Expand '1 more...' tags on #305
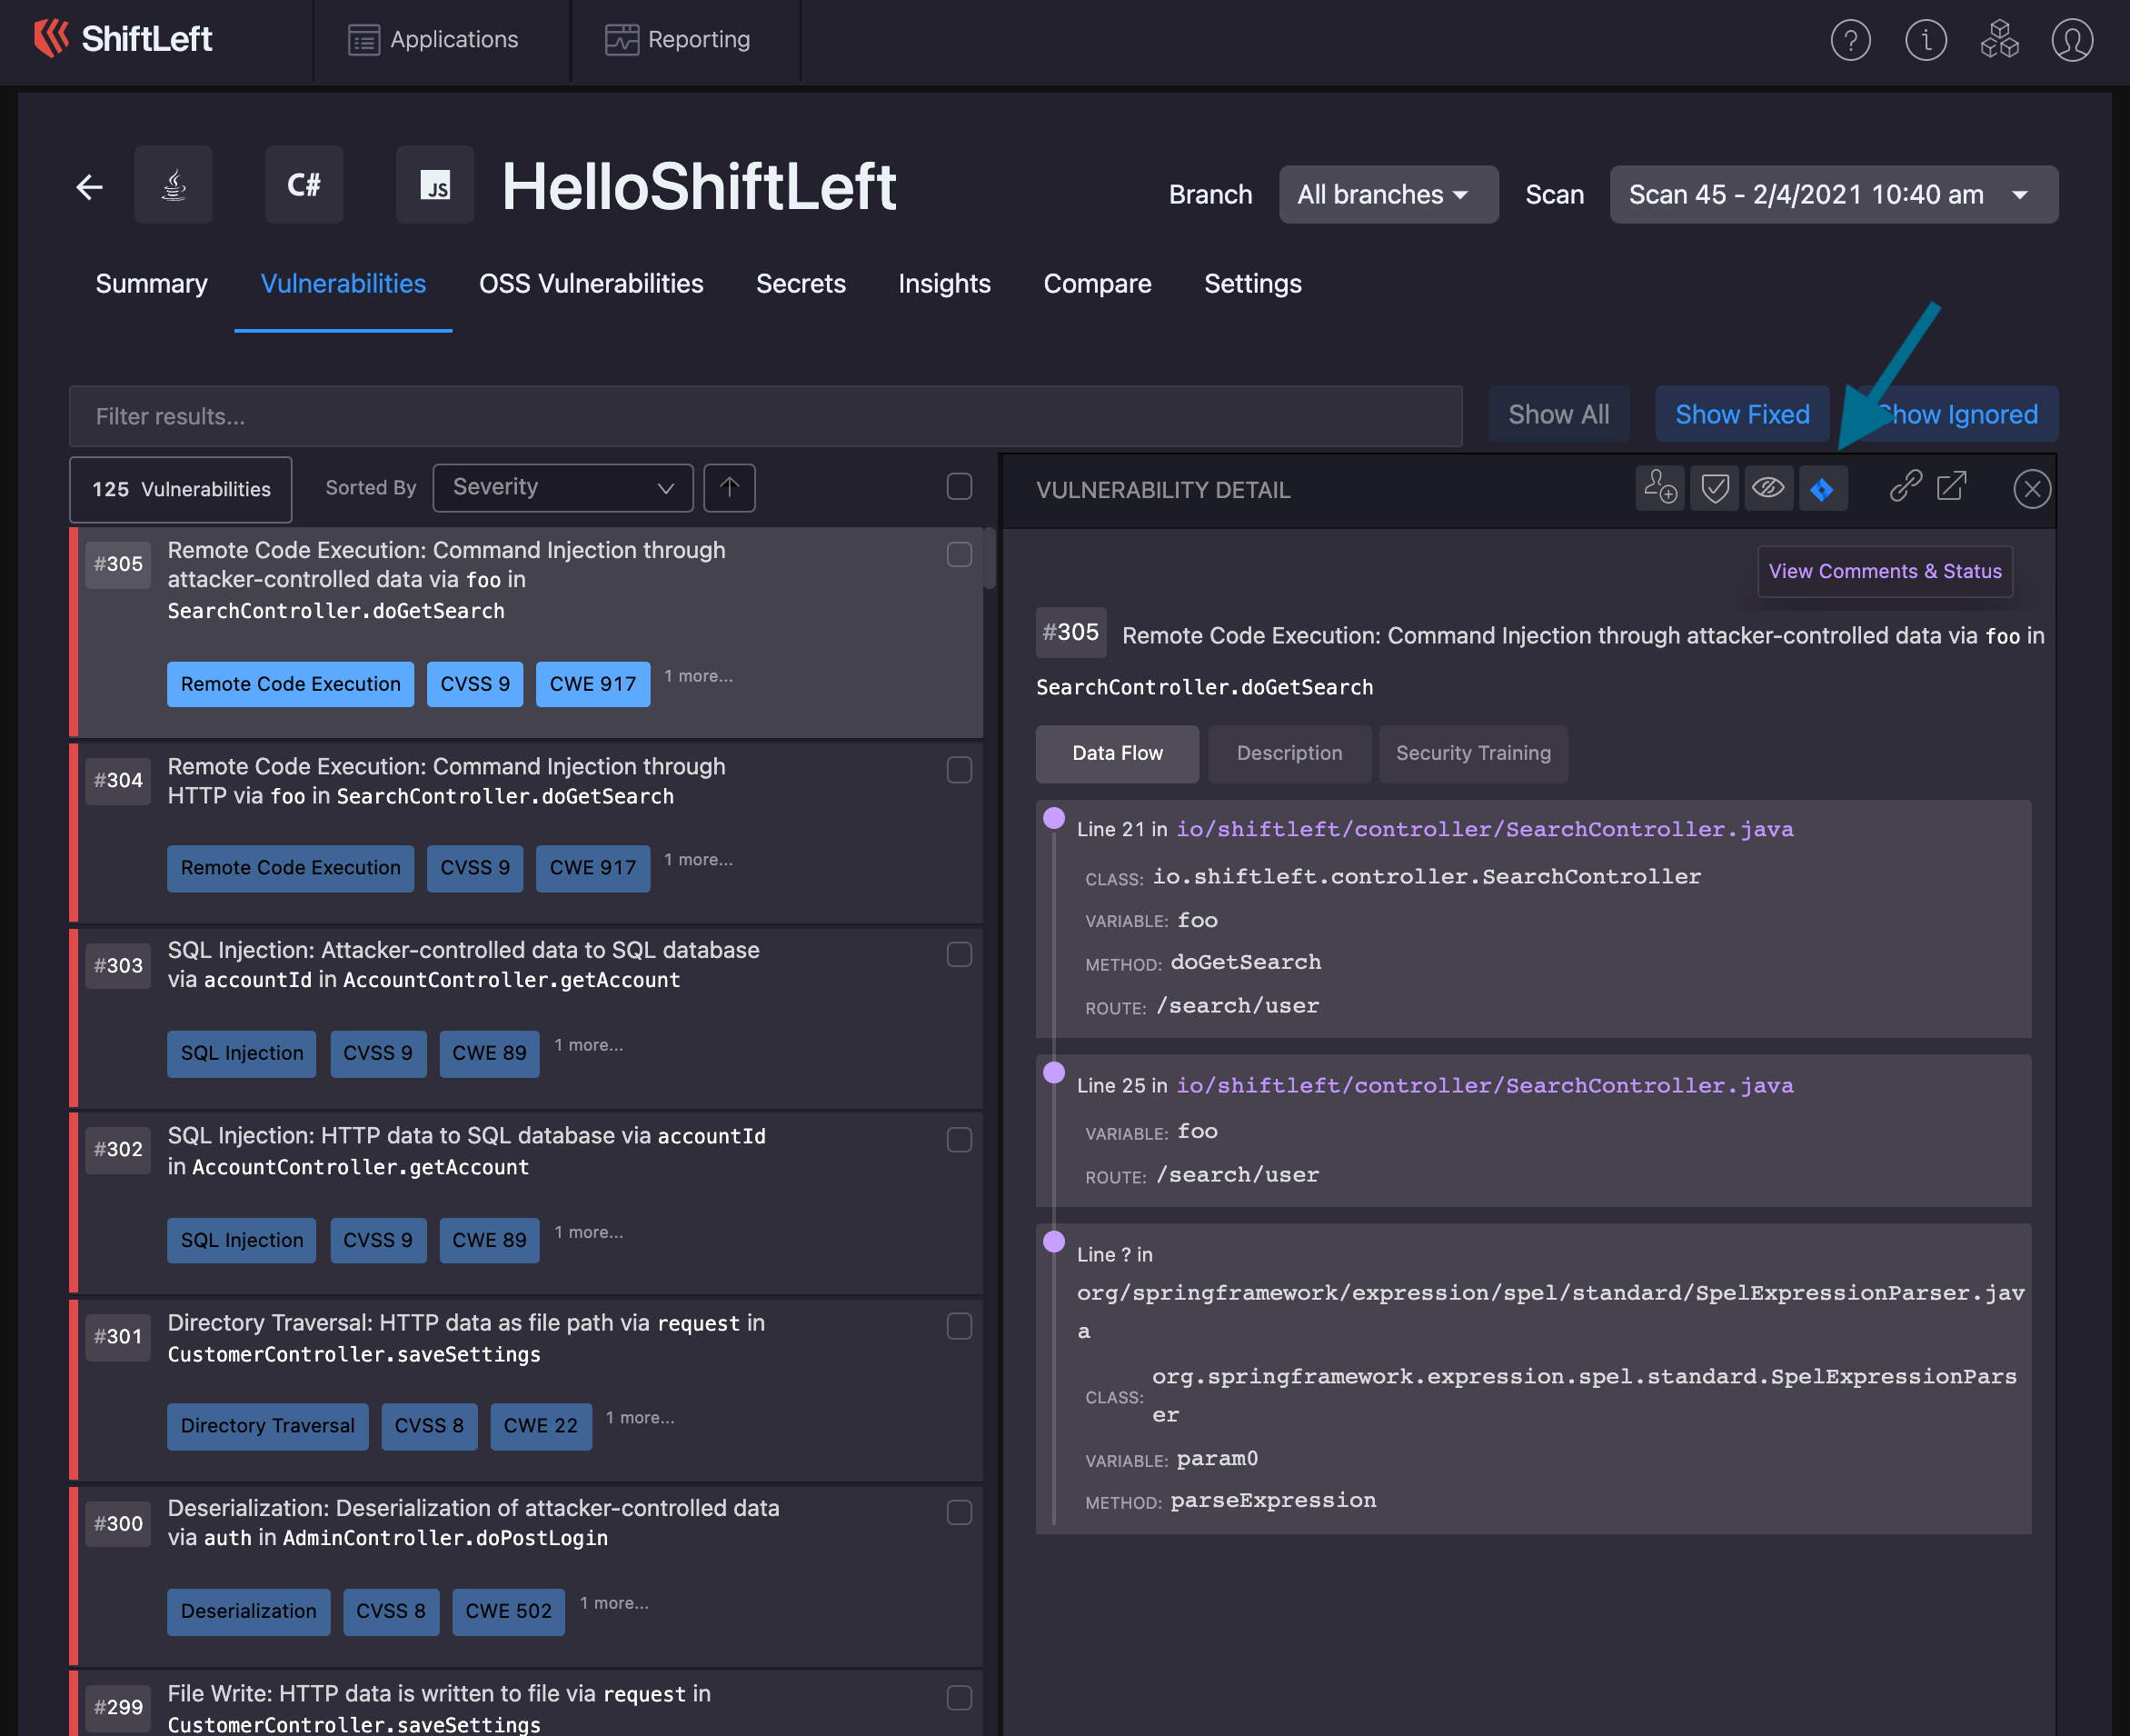This screenshot has width=2130, height=1736. [x=698, y=676]
